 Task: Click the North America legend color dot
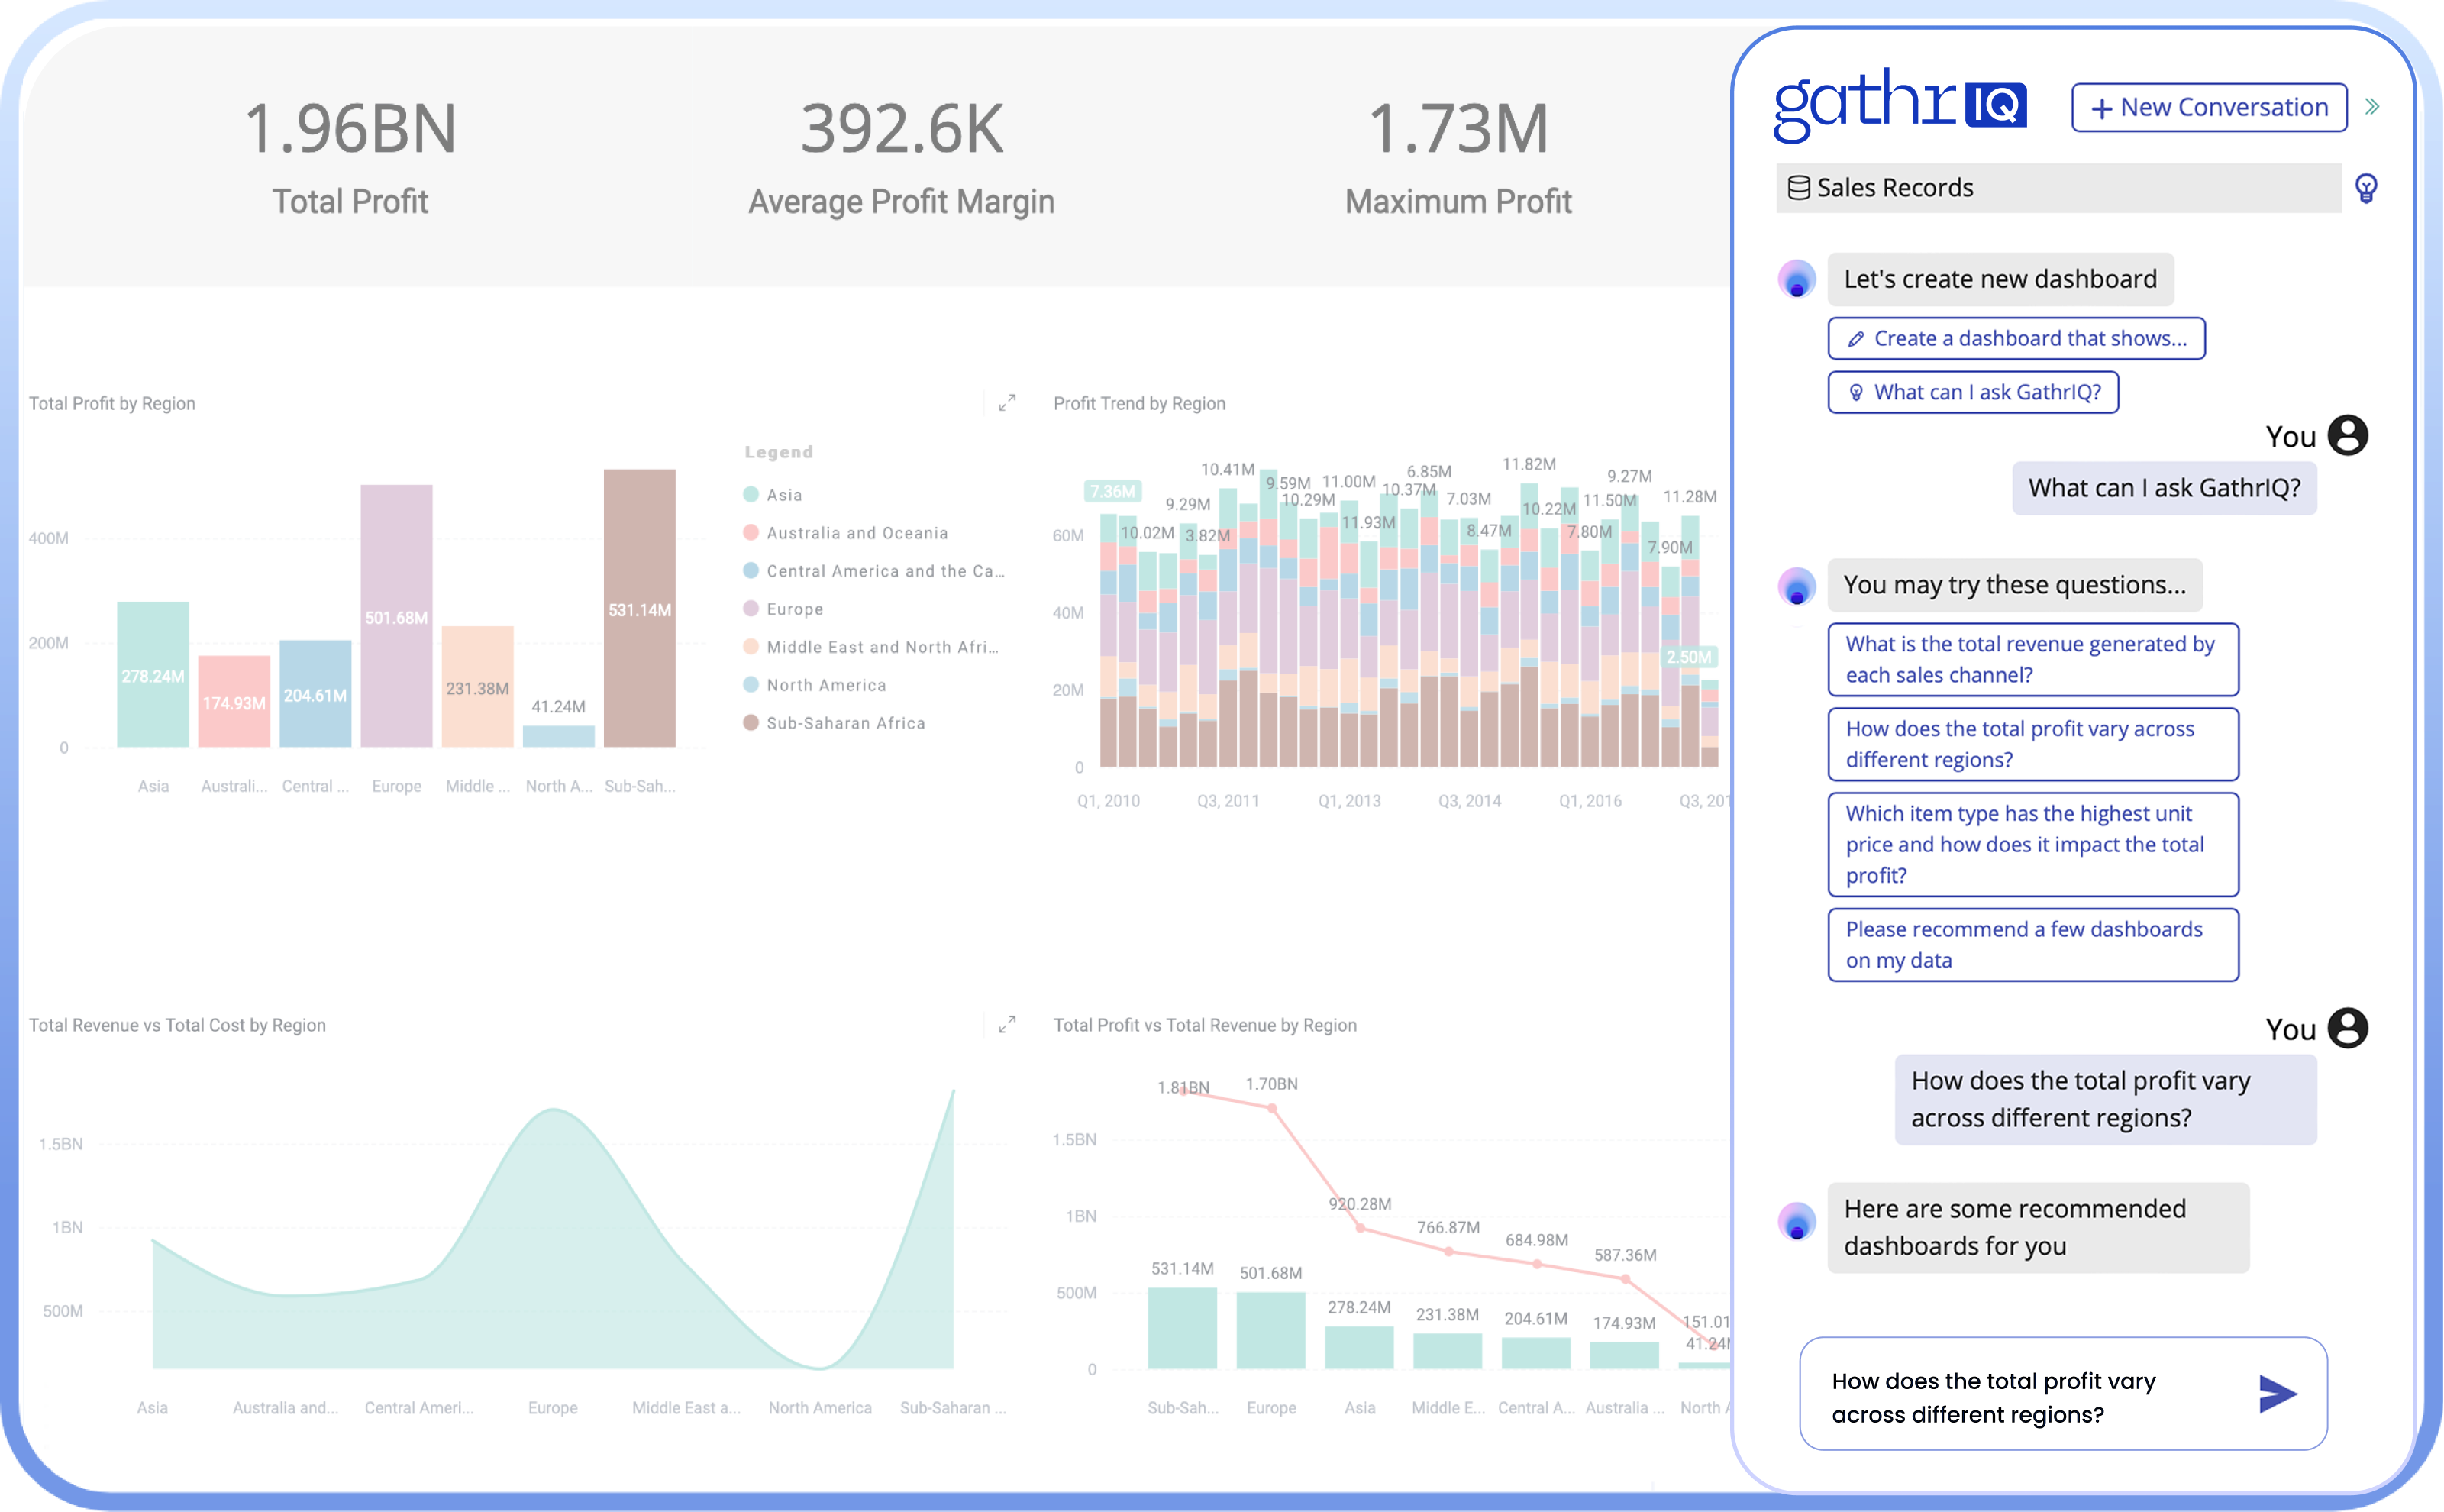point(751,685)
